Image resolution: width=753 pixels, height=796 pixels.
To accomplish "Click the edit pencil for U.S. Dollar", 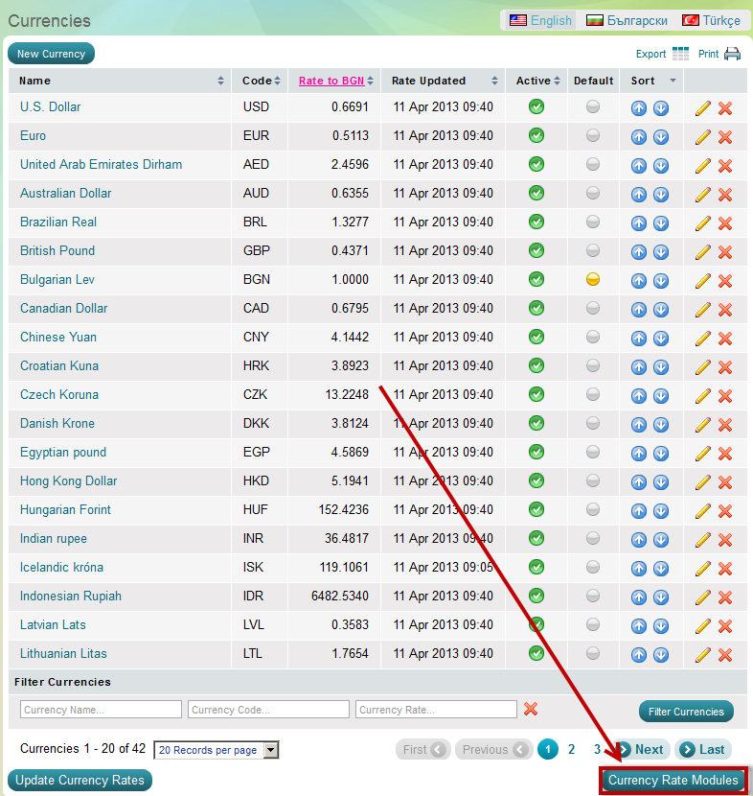I will [703, 107].
